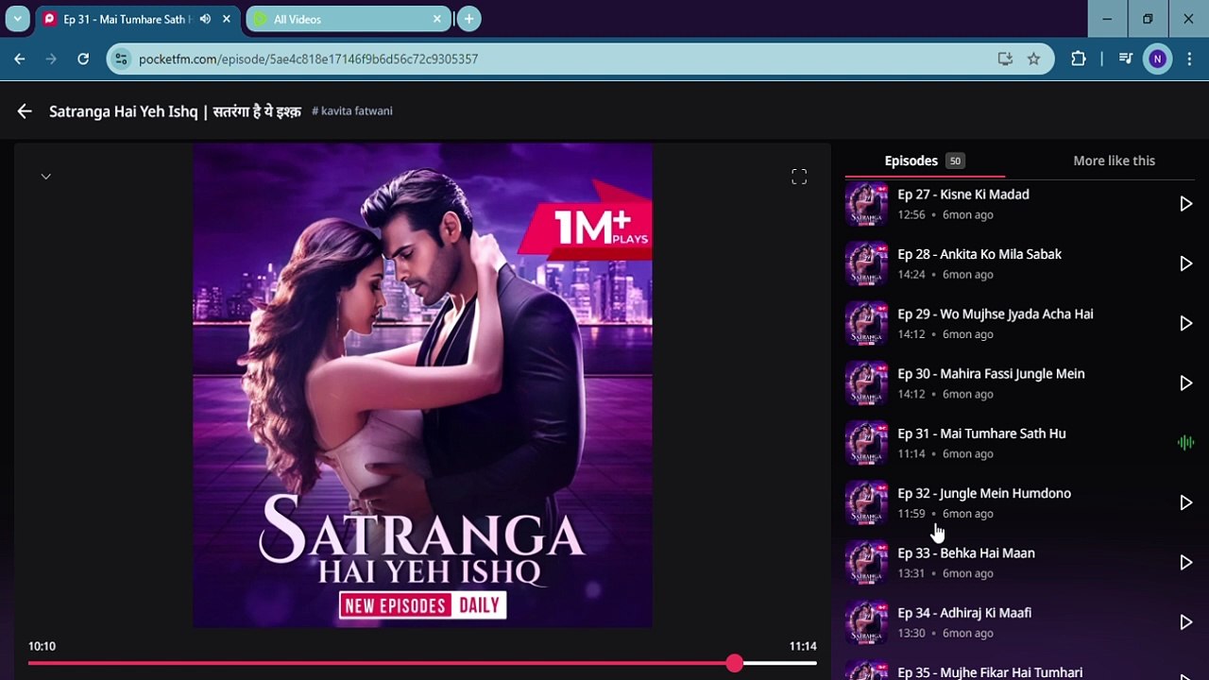The image size is (1209, 680).
Task: Open a new browser tab
Action: point(468,19)
